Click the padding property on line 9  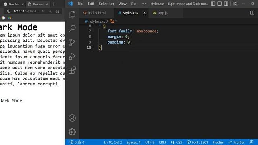click(x=115, y=42)
